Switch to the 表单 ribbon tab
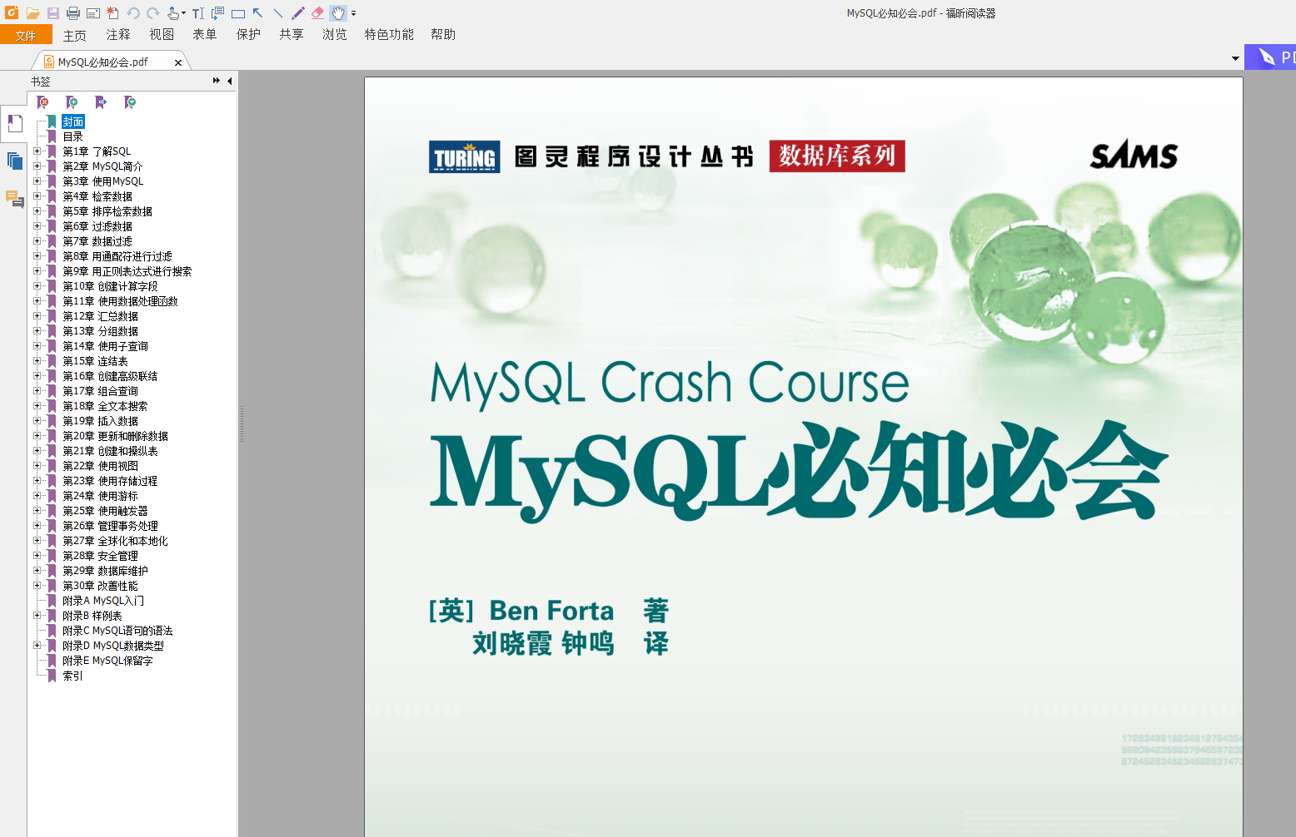The width and height of the screenshot is (1296, 837). 205,34
